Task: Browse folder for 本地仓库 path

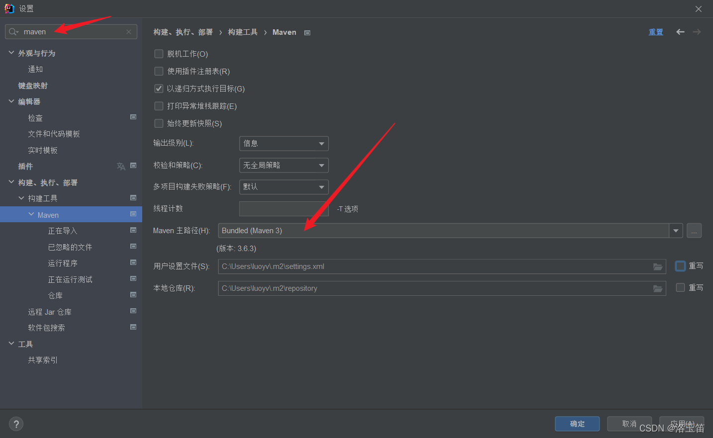Action: coord(658,289)
